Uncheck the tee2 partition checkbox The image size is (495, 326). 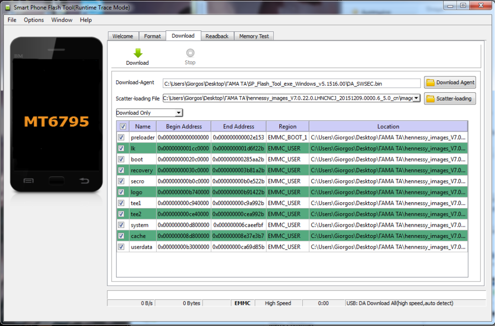[x=121, y=214]
